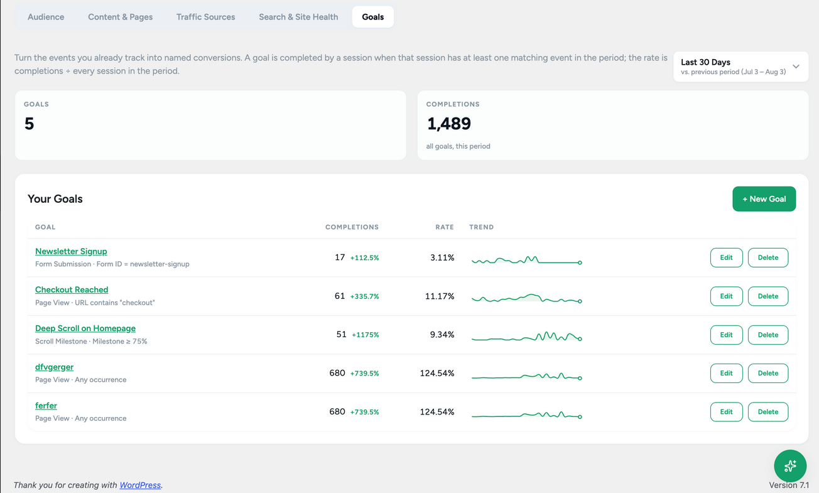
Task: Open the sparkle assistant floating button
Action: coord(790,465)
